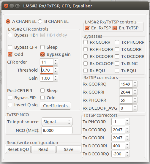Increment Tx PHCORR spinner up

[x=127, y=120]
